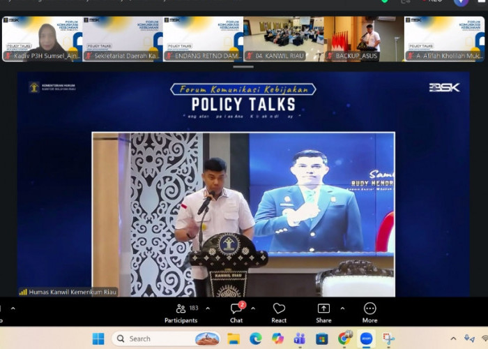Click the main shared video of the speaker

click(243, 214)
